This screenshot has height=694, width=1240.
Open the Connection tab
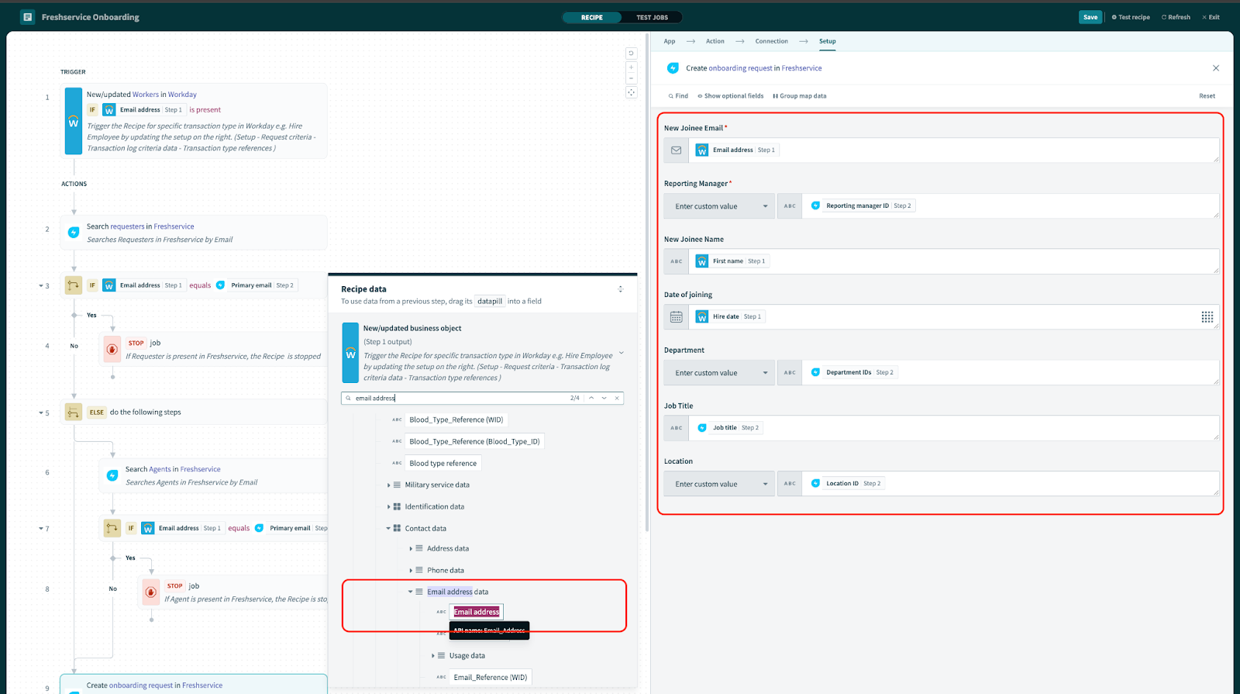point(772,41)
